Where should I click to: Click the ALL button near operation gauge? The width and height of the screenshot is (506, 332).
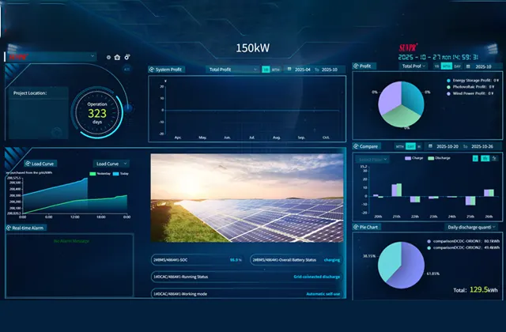coord(126,70)
